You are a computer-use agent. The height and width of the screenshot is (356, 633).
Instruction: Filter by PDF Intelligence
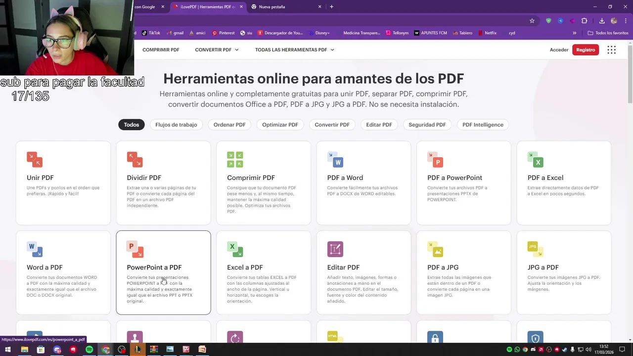click(x=483, y=125)
